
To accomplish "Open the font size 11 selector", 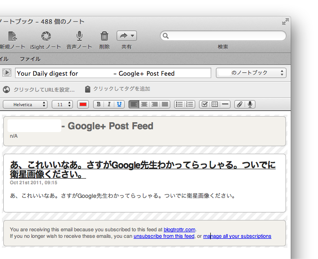I will (x=62, y=104).
